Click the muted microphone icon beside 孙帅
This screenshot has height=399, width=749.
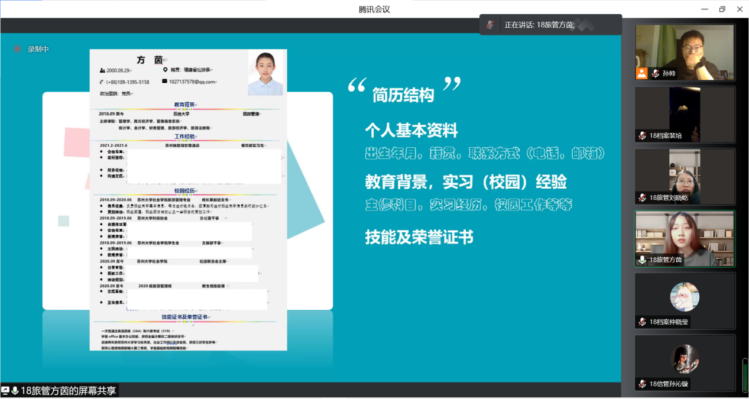tap(655, 74)
